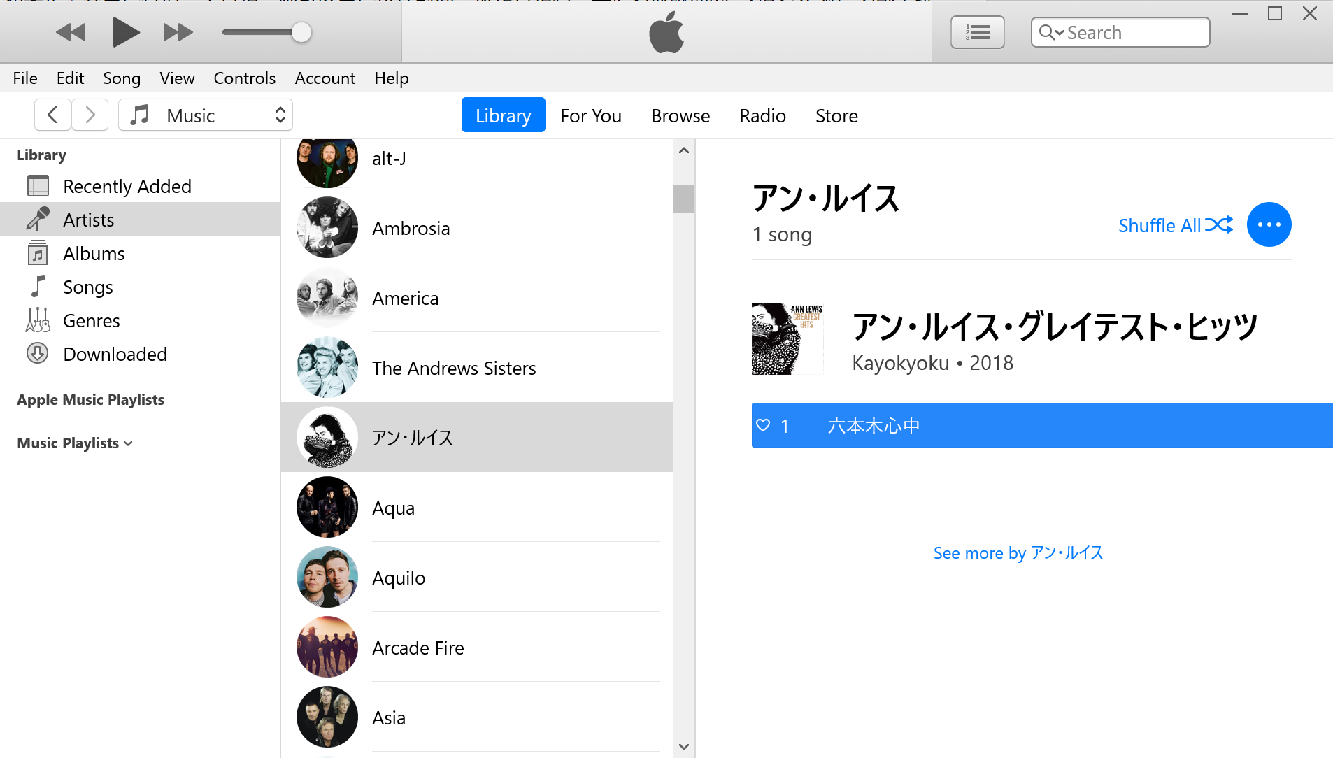Click the Shuffle All link
Viewport: 1333px width, 758px height.
tap(1176, 225)
